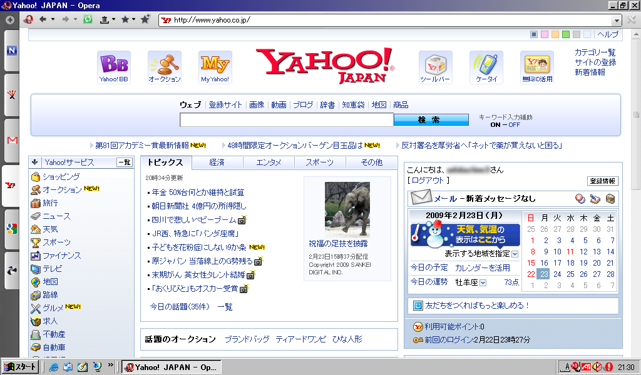
Task: Open the Google panel in sidebar
Action: 12,229
